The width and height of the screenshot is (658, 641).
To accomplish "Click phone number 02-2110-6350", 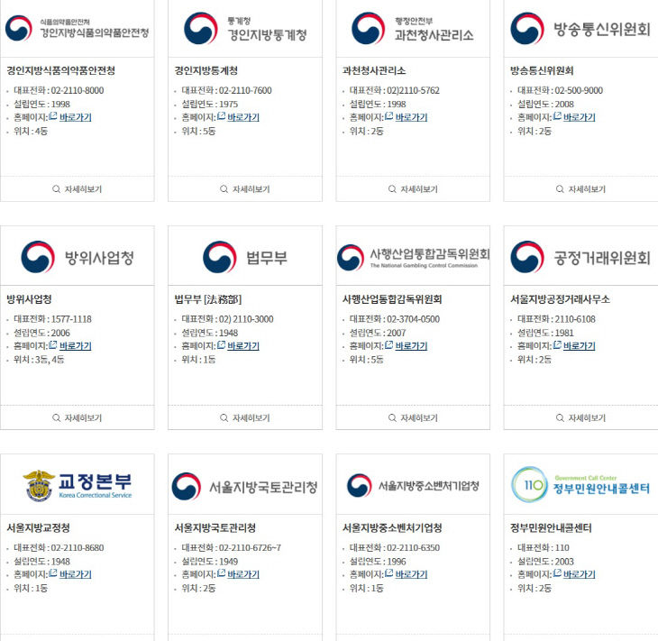I will click(413, 547).
